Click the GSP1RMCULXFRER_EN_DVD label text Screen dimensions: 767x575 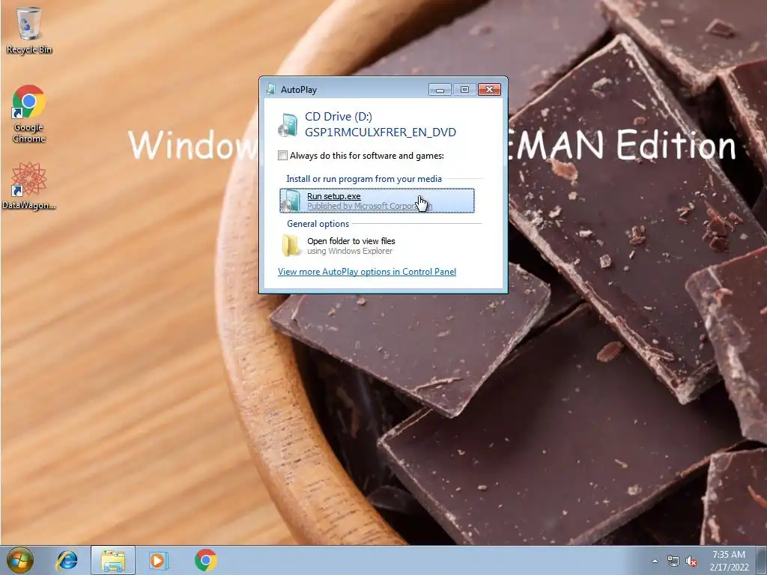[381, 133]
